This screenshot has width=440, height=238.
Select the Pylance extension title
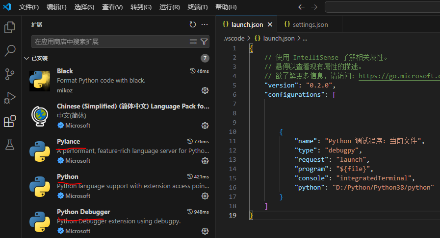tap(69, 142)
